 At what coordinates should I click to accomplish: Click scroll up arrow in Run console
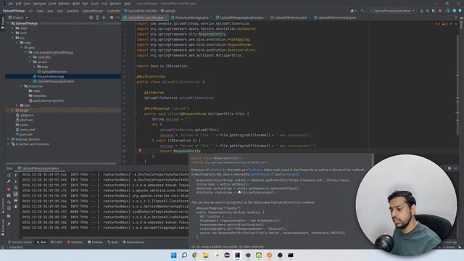coord(16,175)
